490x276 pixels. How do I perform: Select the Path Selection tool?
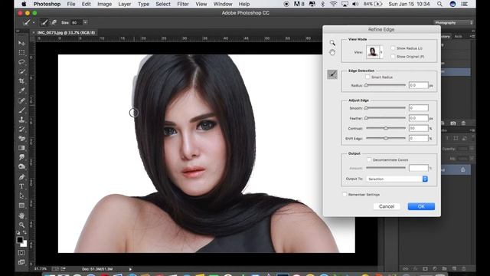(x=21, y=196)
